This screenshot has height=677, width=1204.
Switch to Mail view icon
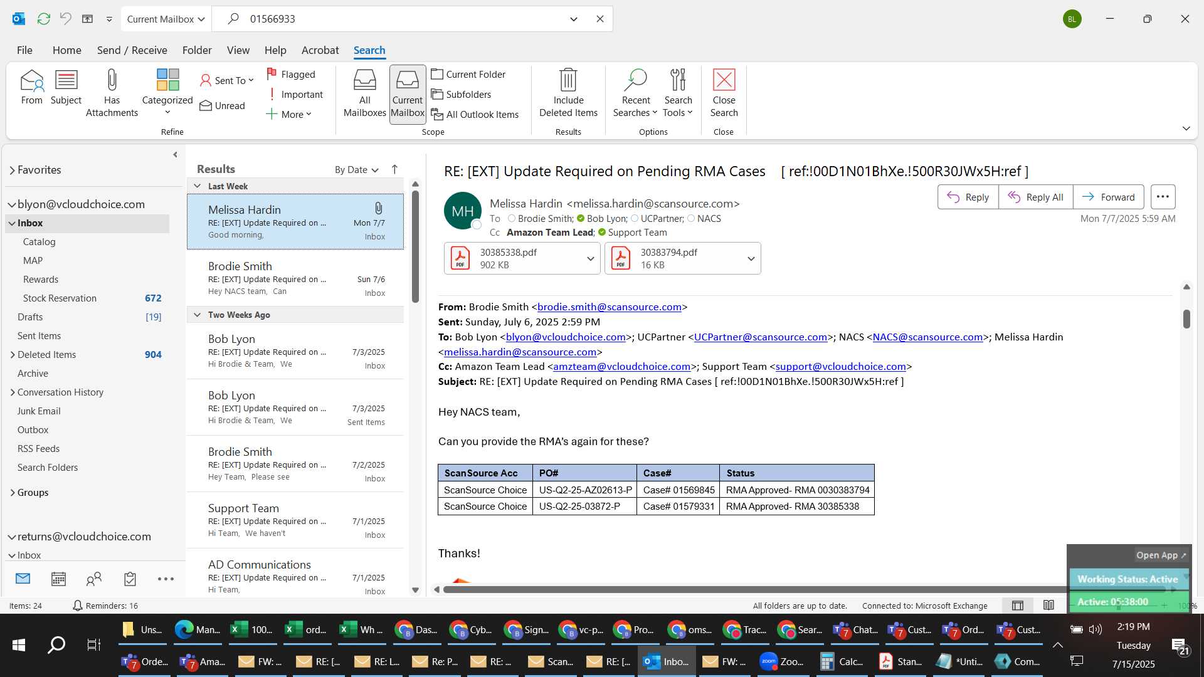point(23,579)
